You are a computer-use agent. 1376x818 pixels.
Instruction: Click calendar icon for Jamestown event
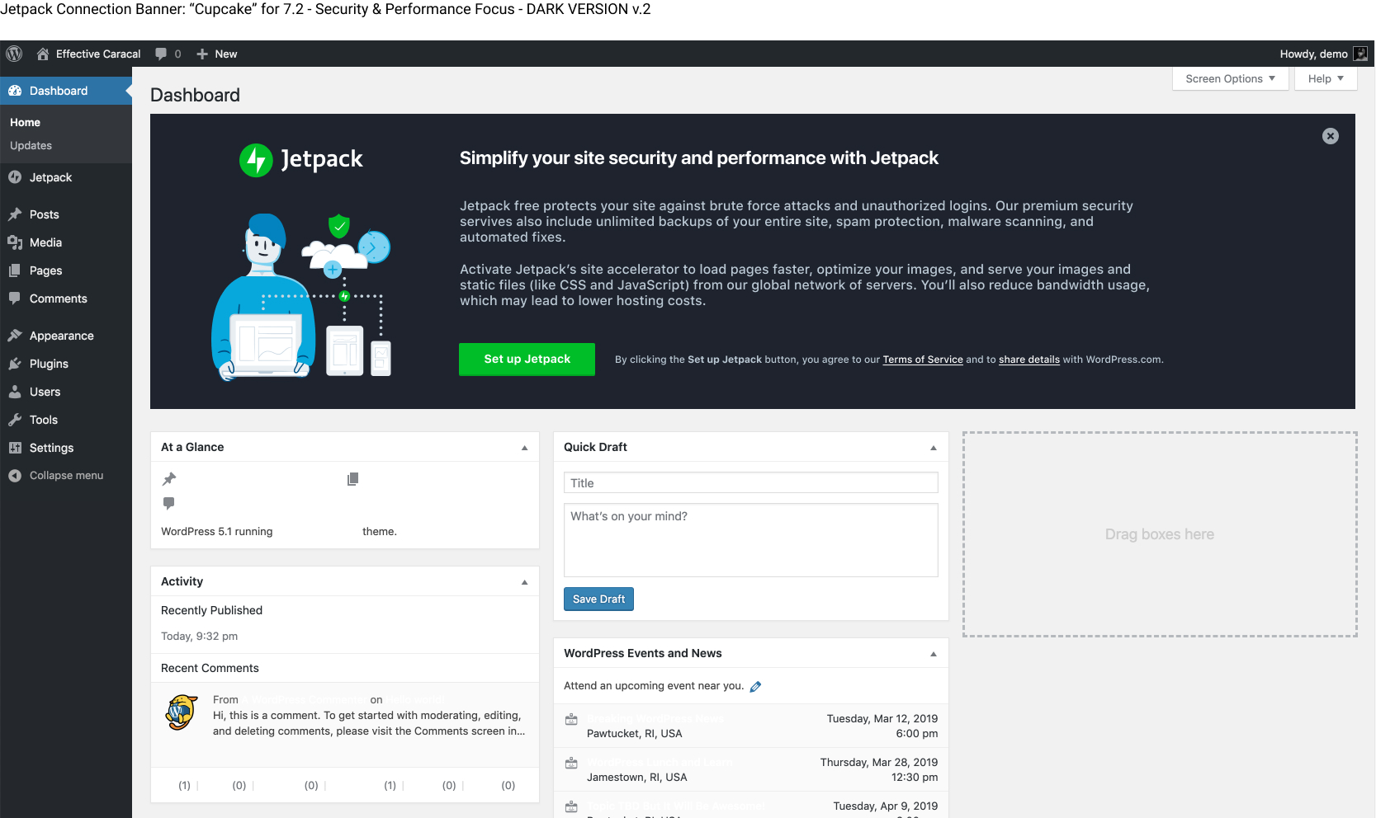(x=571, y=764)
